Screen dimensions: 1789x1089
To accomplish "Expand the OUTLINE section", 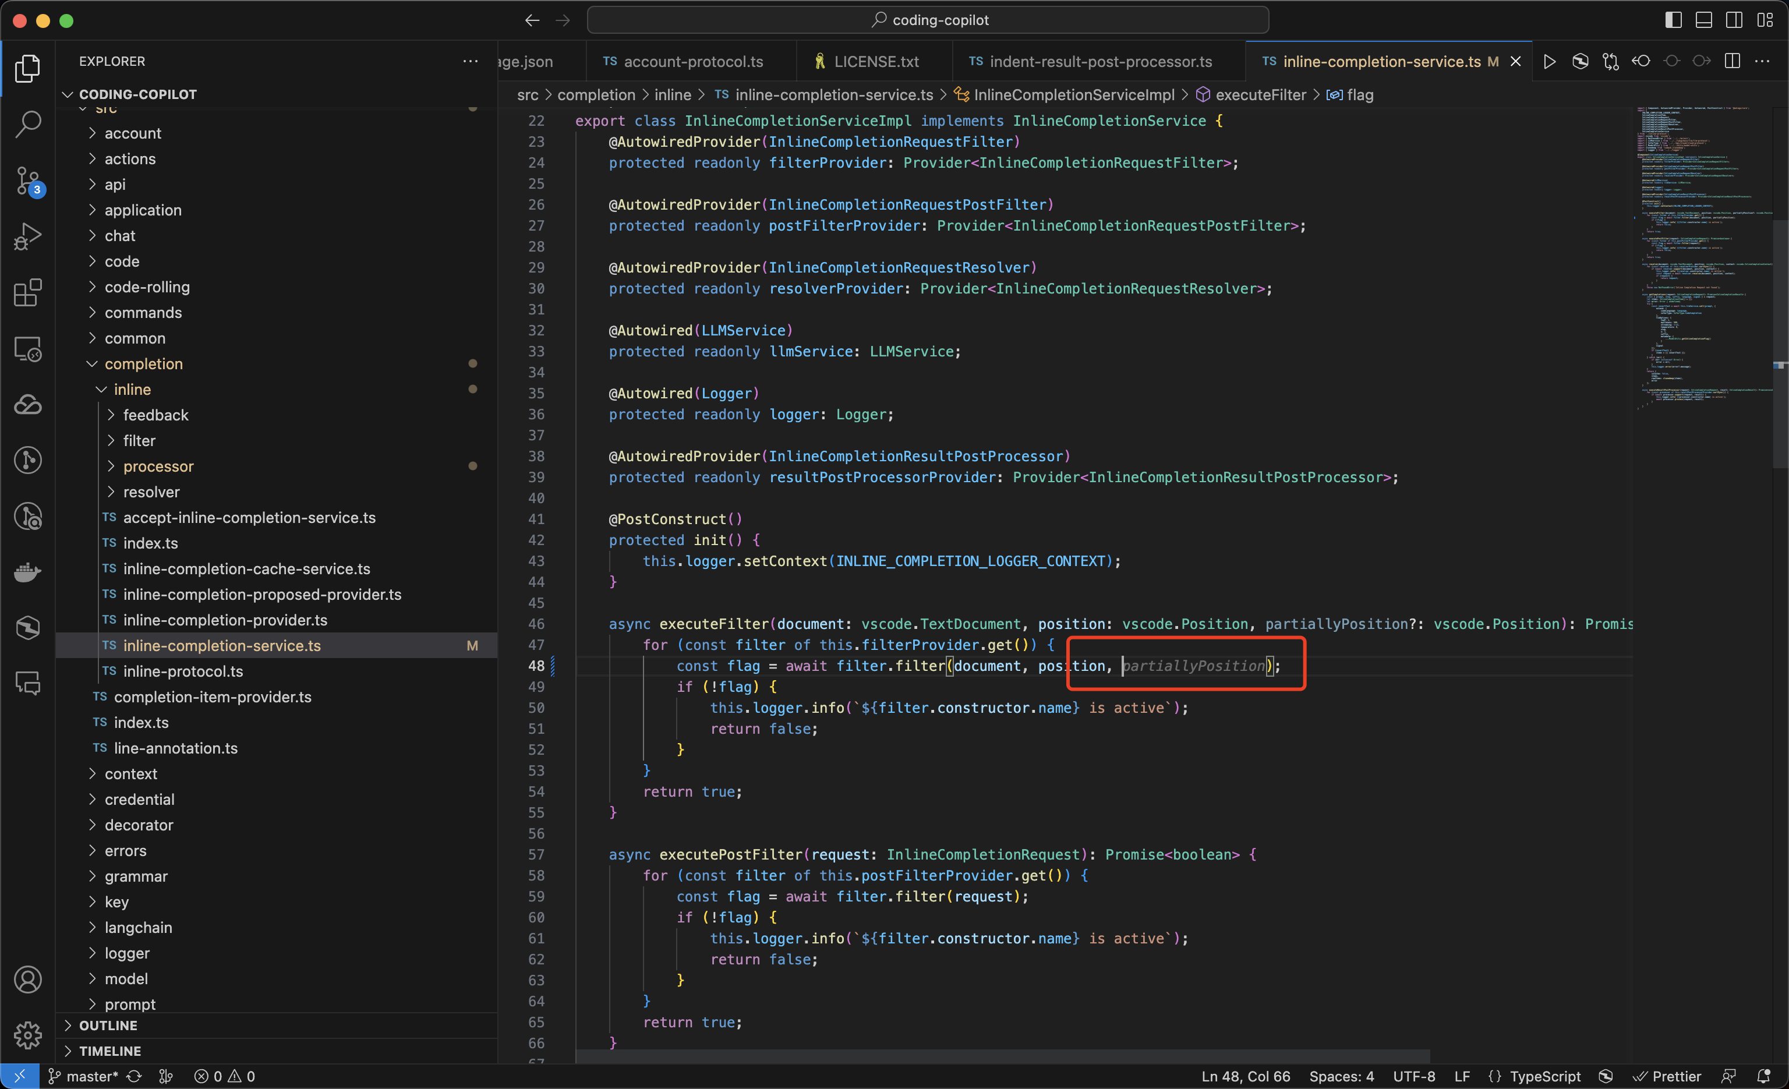I will click(108, 1025).
